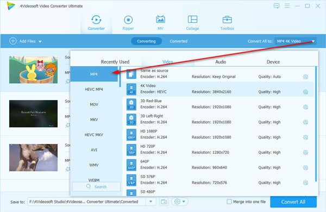This screenshot has height=212, width=326.
Task: Click Resolution: Keep Original text
Action: [x=214, y=77]
